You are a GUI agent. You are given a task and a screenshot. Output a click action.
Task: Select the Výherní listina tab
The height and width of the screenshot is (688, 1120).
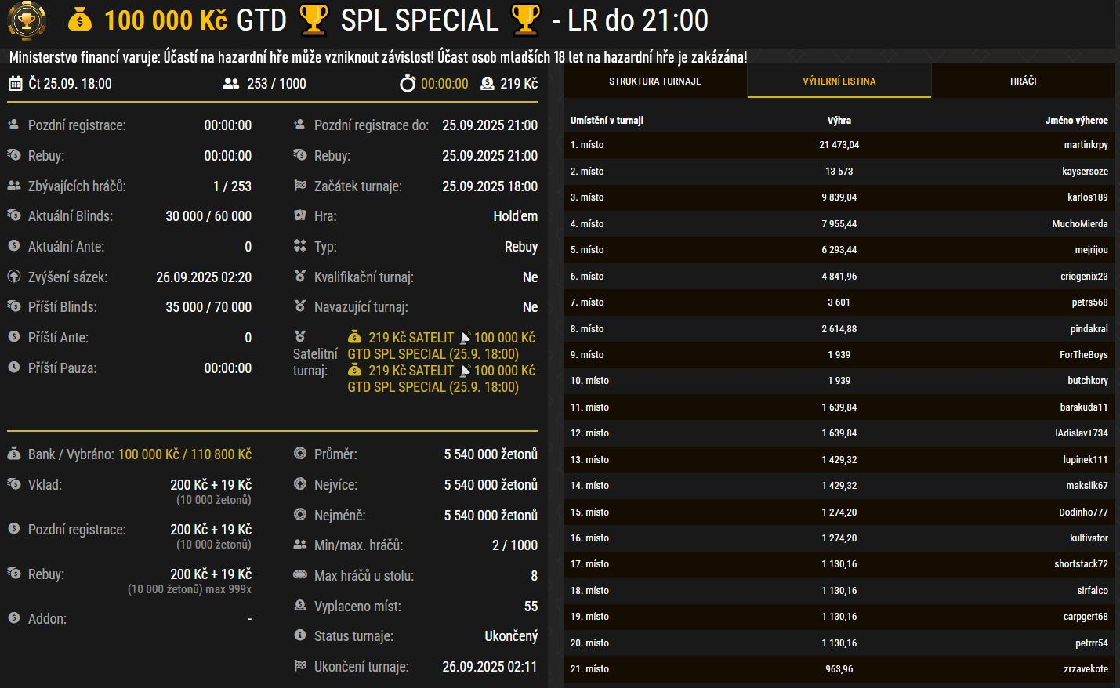coord(839,81)
